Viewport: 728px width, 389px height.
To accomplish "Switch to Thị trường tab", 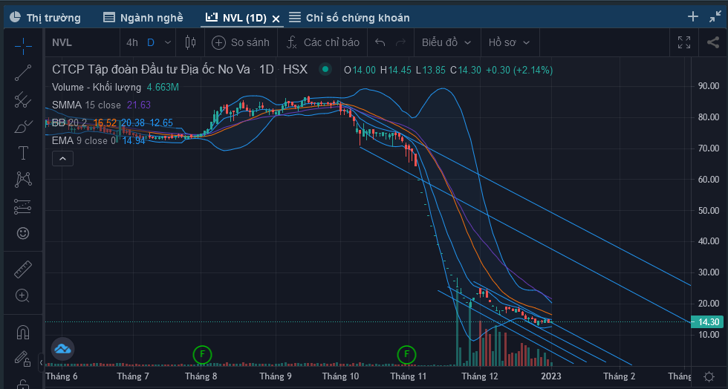I will 45,18.
